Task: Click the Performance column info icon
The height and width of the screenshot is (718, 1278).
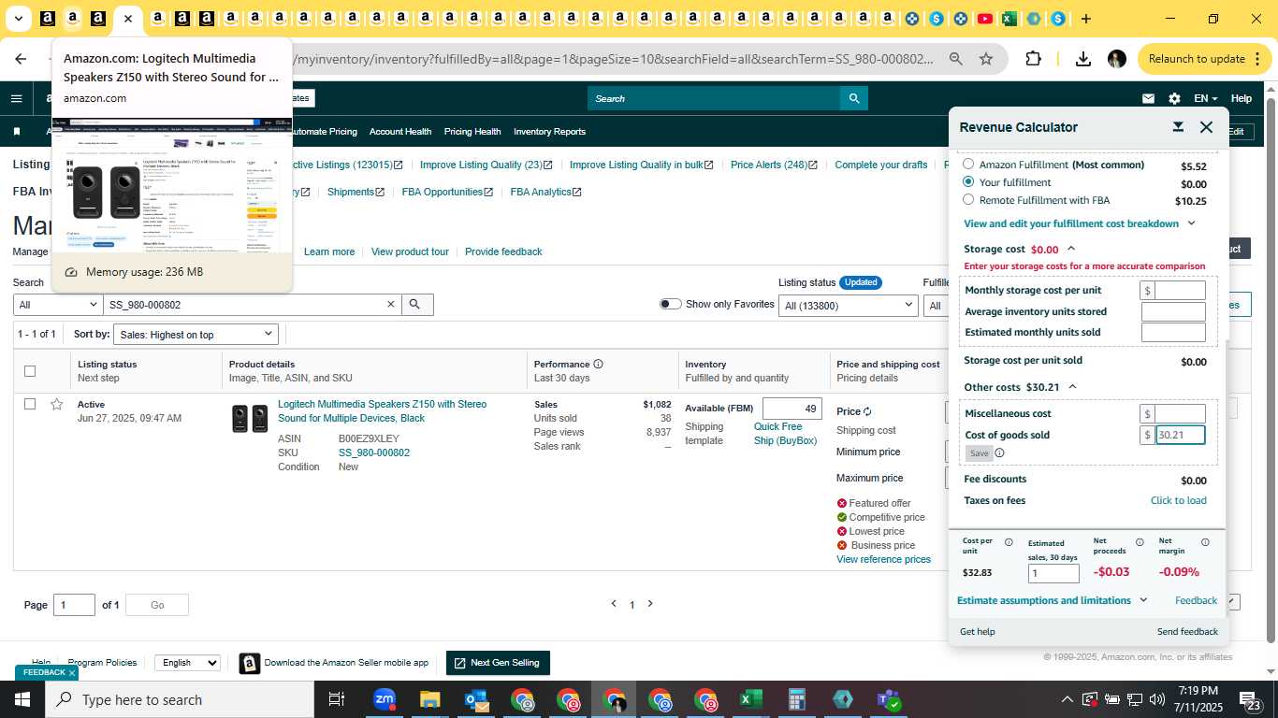Action: (x=598, y=364)
